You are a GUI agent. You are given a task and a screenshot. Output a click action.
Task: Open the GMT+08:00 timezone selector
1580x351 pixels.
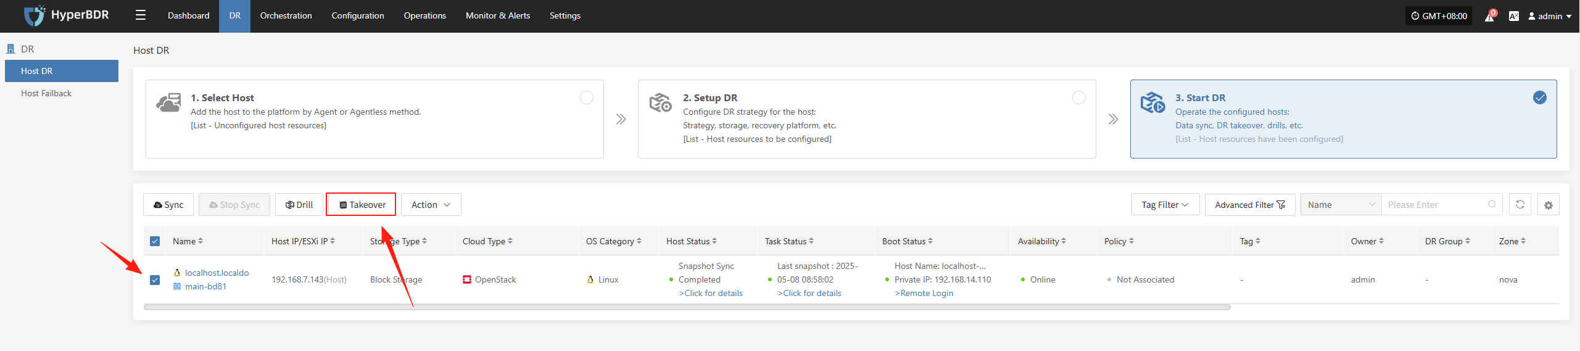(x=1439, y=16)
